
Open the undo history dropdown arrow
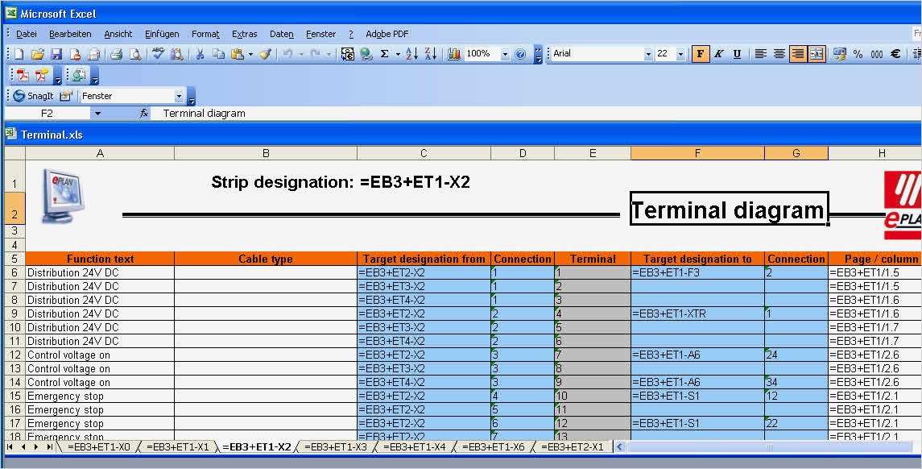pyautogui.click(x=300, y=54)
